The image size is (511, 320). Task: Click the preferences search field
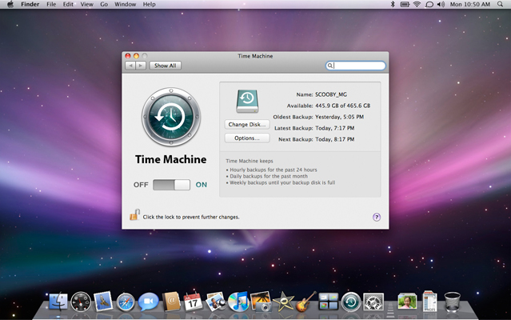pyautogui.click(x=356, y=66)
